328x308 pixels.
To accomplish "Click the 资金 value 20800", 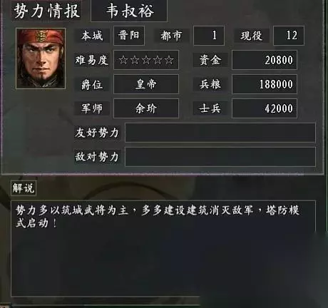I will [265, 60].
